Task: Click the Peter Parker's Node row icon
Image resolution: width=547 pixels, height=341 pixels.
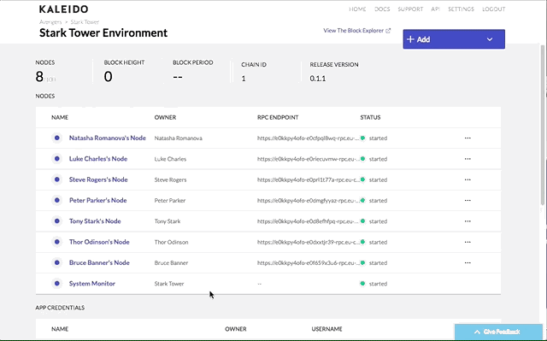Action: 56,200
